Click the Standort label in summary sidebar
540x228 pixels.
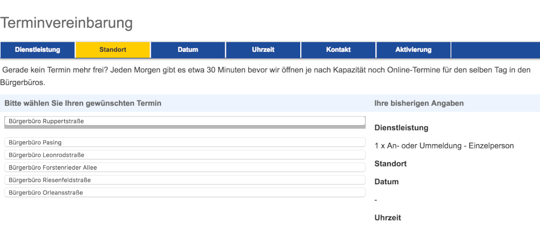pos(390,164)
